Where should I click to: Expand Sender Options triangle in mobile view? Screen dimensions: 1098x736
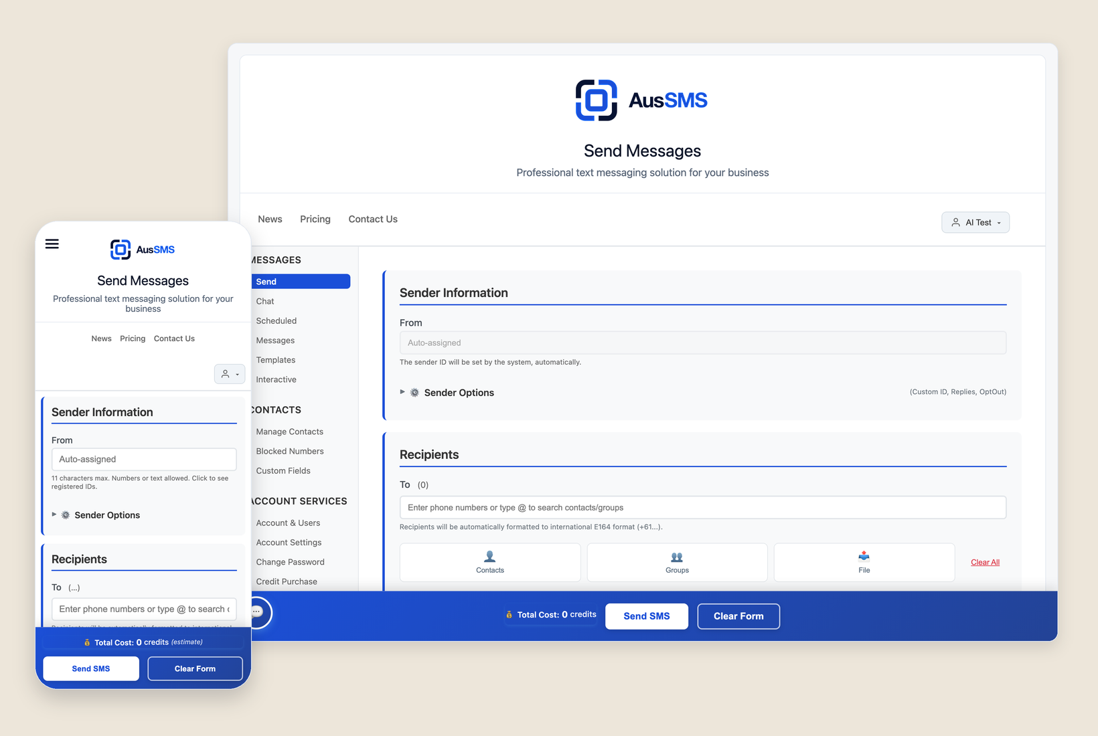tap(54, 515)
